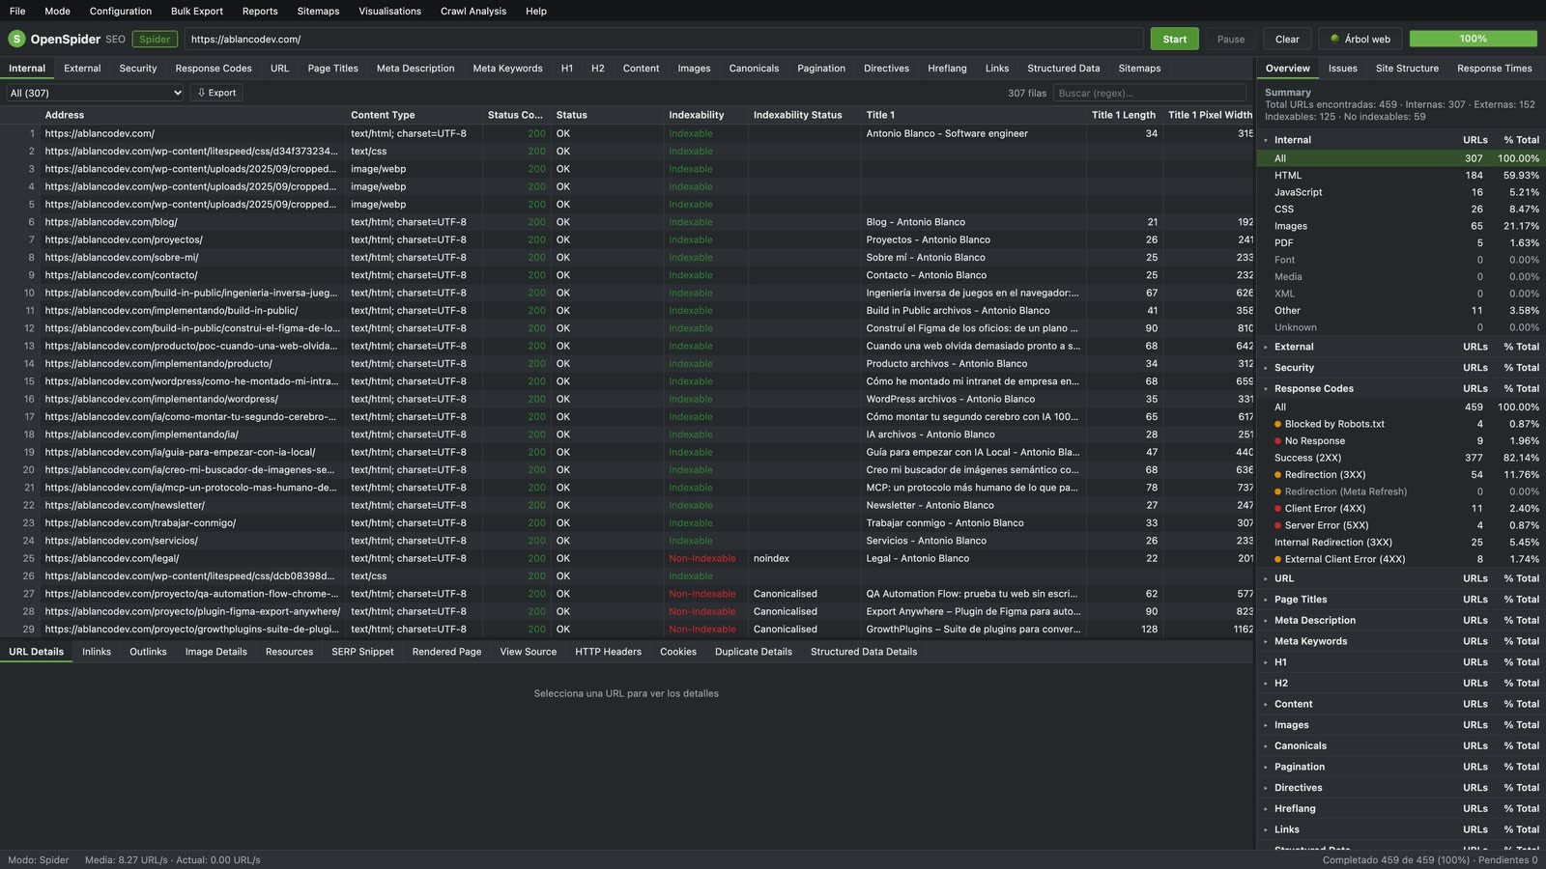Open the Bulk Export menu
Viewport: 1546px width, 869px height.
(x=197, y=11)
